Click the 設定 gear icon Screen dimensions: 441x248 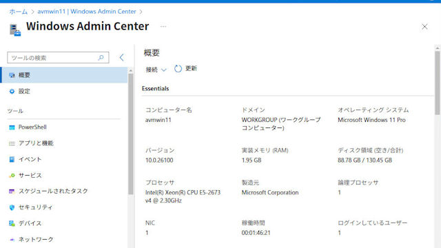point(12,91)
